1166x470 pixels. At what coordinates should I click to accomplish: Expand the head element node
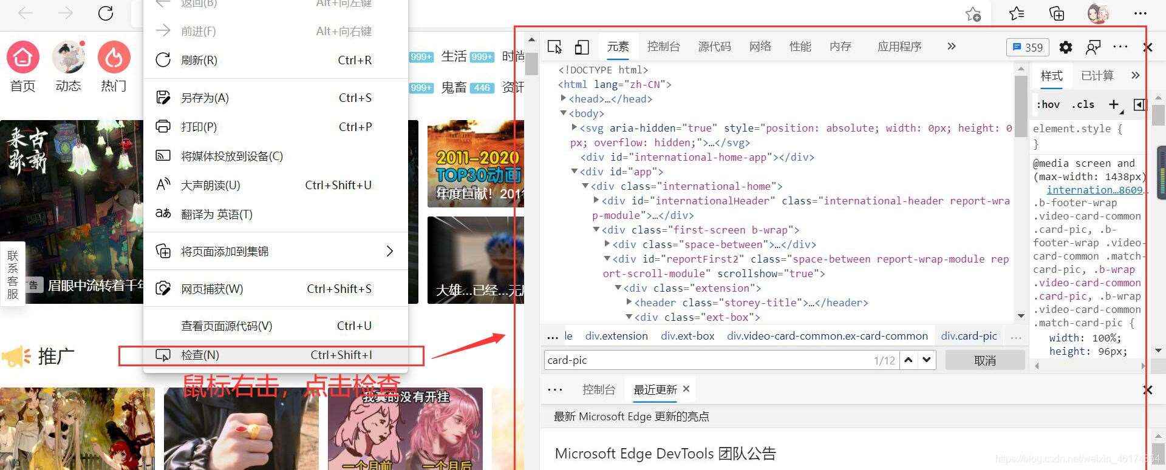(563, 98)
